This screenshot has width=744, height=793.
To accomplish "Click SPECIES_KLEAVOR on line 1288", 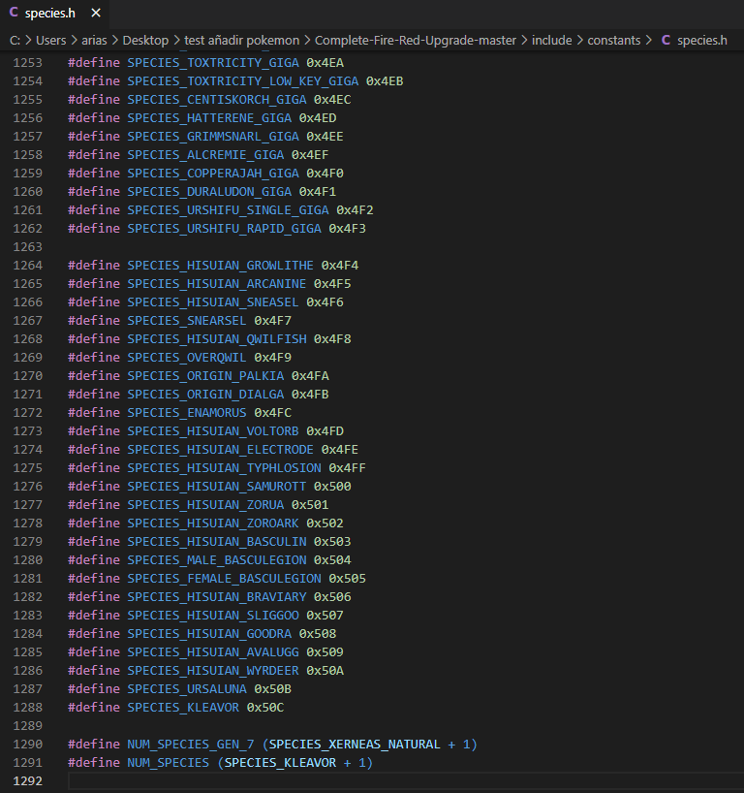I will click(183, 708).
